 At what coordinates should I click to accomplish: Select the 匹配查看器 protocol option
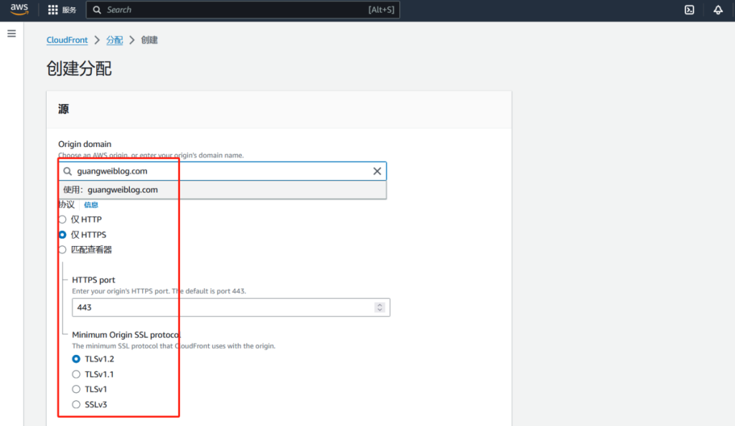click(62, 250)
